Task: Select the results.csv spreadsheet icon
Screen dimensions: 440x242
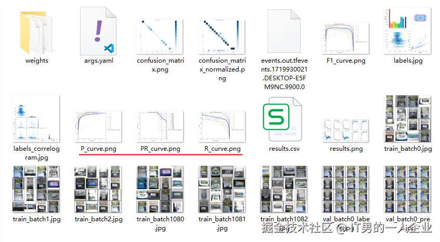Action: tap(282, 119)
